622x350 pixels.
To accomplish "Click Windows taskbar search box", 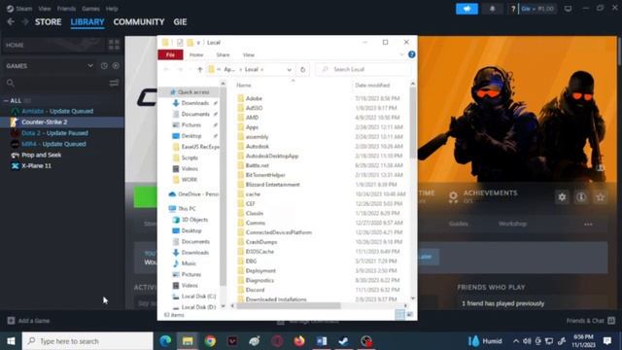I will [x=87, y=341].
